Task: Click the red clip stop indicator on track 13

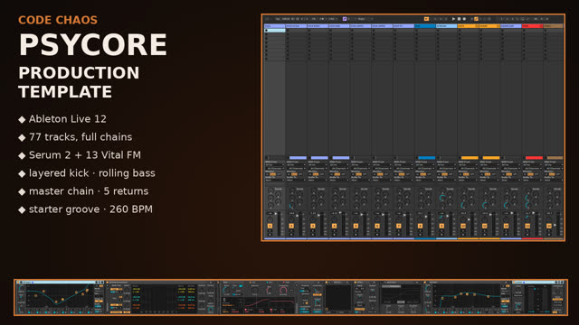Action: [x=535, y=158]
